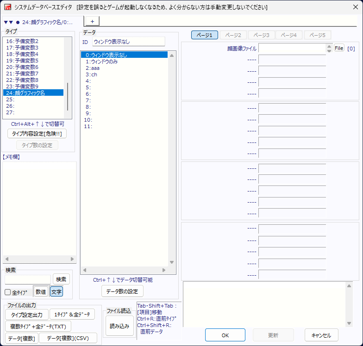
Task: Click the 検索 search button
Action: coord(61,279)
